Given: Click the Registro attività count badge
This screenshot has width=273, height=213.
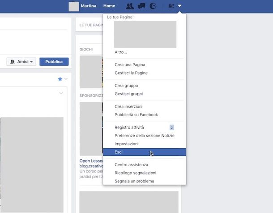Looking at the screenshot, I should pyautogui.click(x=172, y=128).
